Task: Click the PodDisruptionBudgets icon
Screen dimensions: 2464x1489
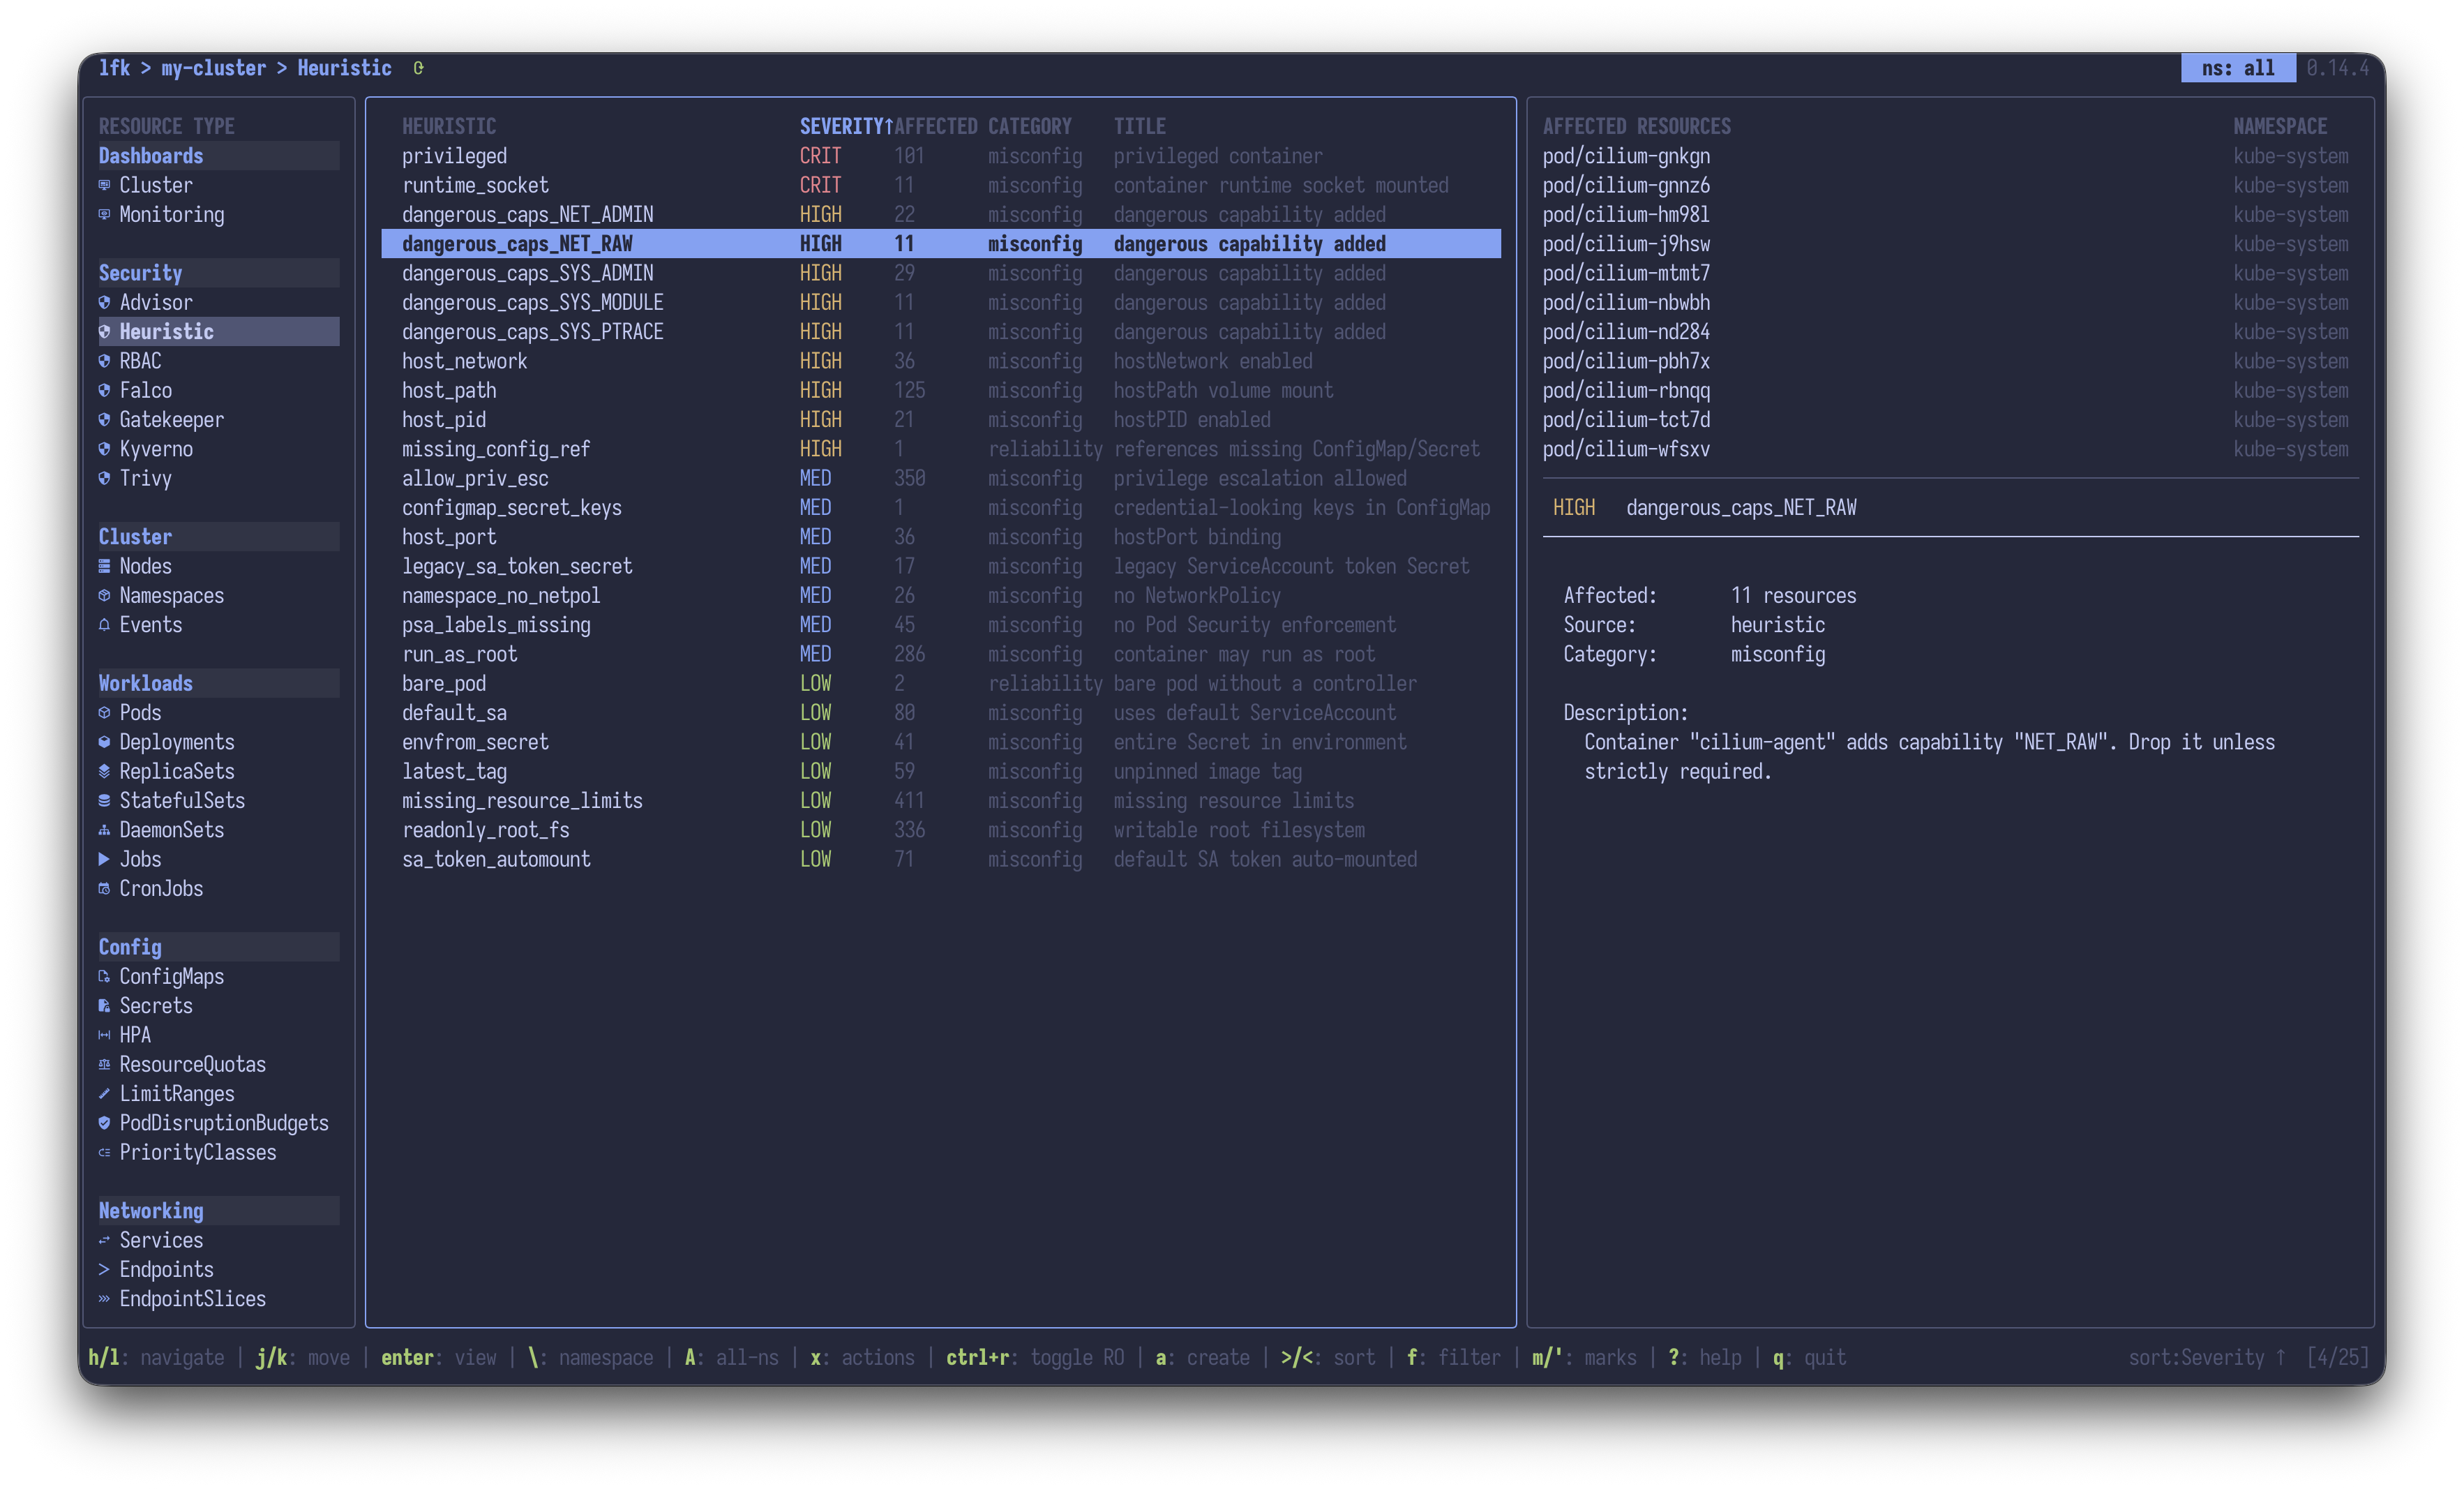Action: tap(104, 1123)
